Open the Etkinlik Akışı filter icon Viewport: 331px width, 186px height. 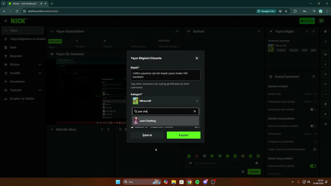pos(102,129)
